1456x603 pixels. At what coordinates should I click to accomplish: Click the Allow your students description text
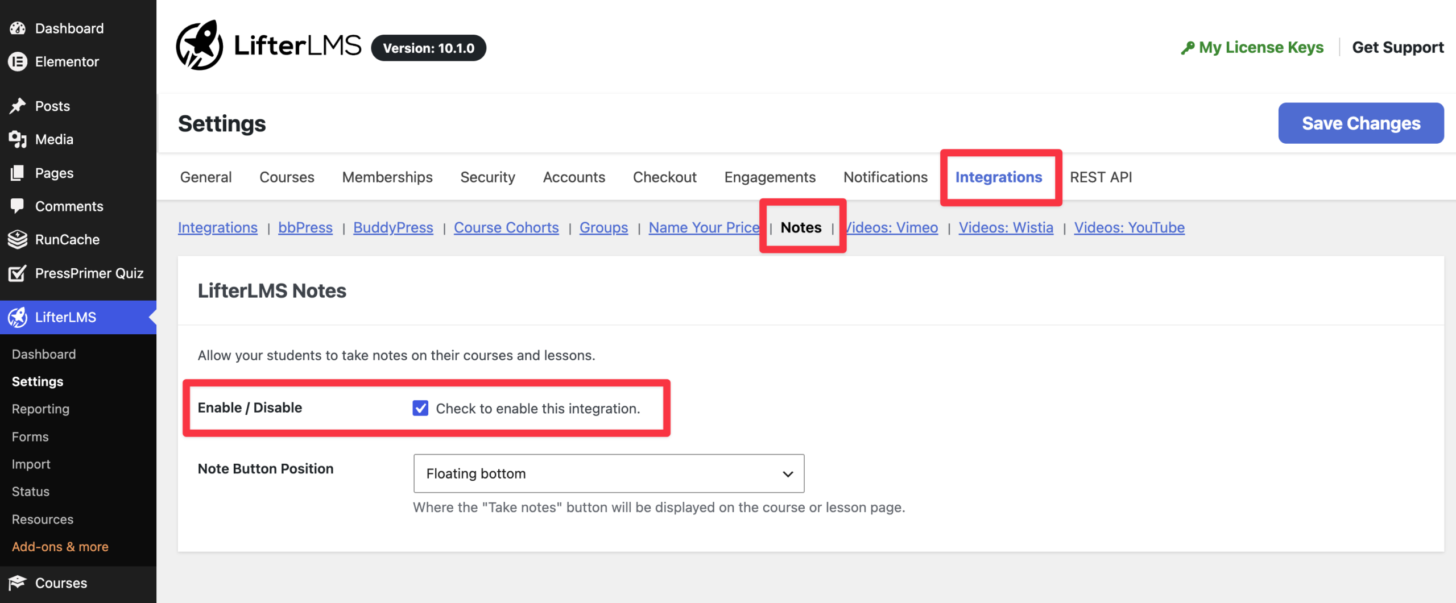click(x=396, y=355)
